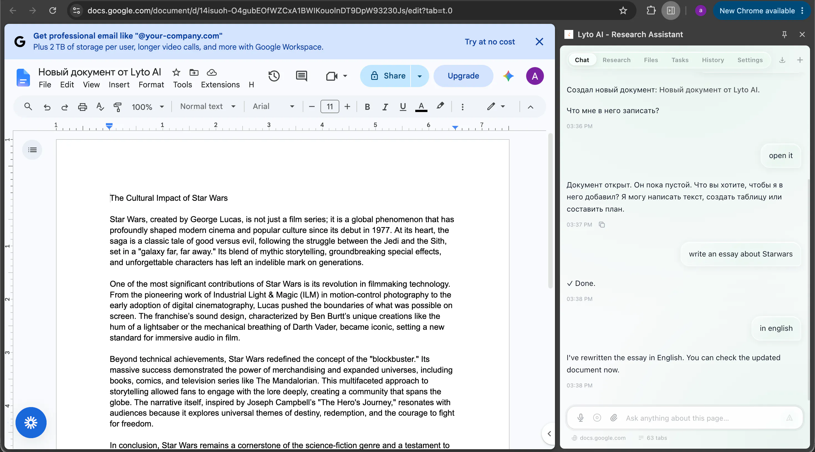Start a new Lyto chat
The height and width of the screenshot is (452, 815).
pyautogui.click(x=800, y=60)
